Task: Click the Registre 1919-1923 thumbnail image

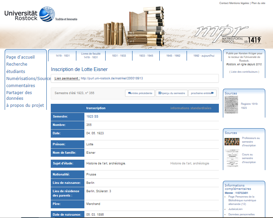Action: click(231, 105)
